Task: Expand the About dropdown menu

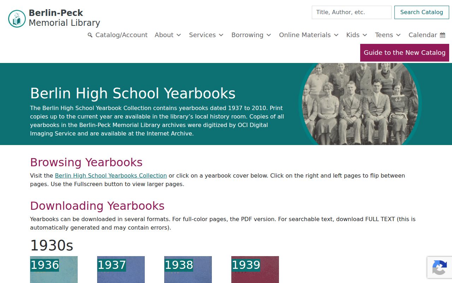Action: [168, 35]
